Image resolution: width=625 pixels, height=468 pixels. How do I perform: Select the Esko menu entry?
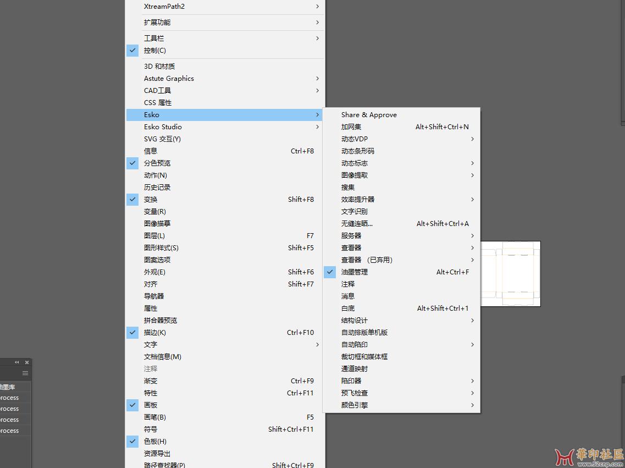point(225,115)
